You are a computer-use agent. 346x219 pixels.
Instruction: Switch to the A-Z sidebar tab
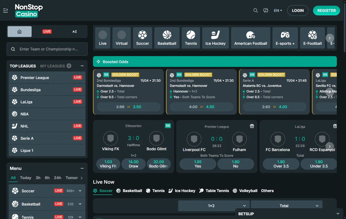[75, 32]
